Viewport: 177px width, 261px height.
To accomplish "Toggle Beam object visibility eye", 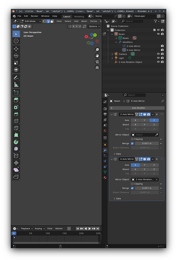I will 158,34.
